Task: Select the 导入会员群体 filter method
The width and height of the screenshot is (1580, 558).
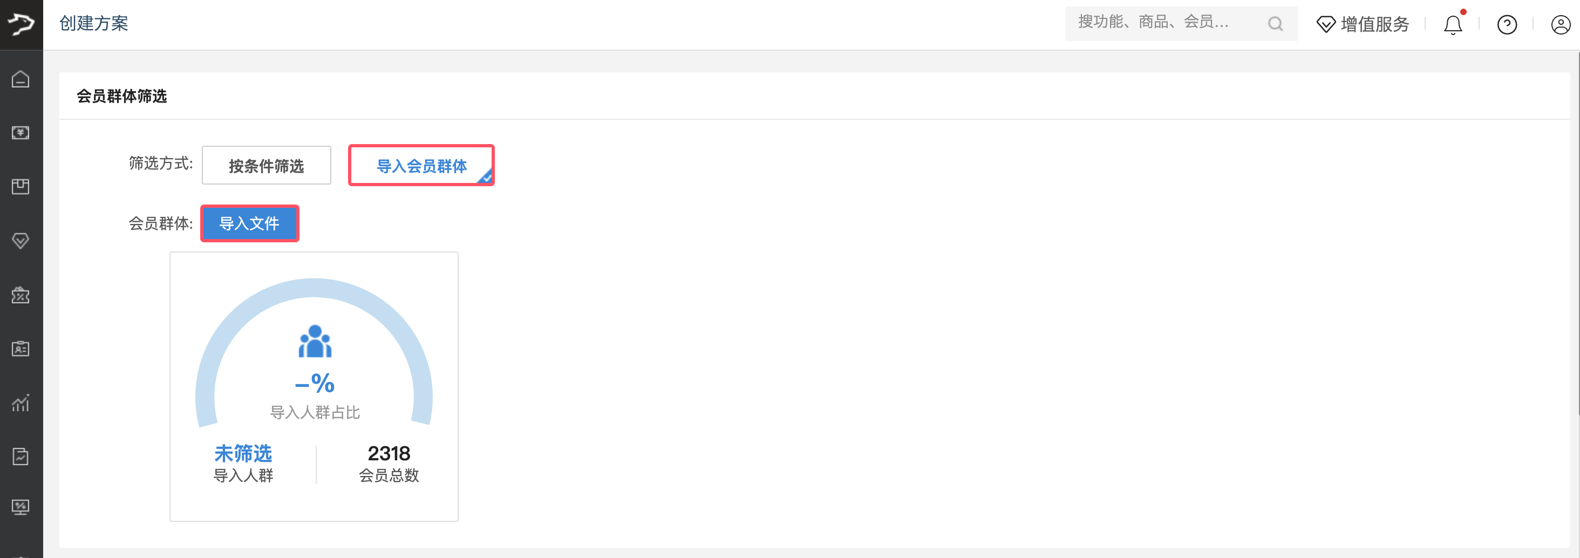Action: 421,166
